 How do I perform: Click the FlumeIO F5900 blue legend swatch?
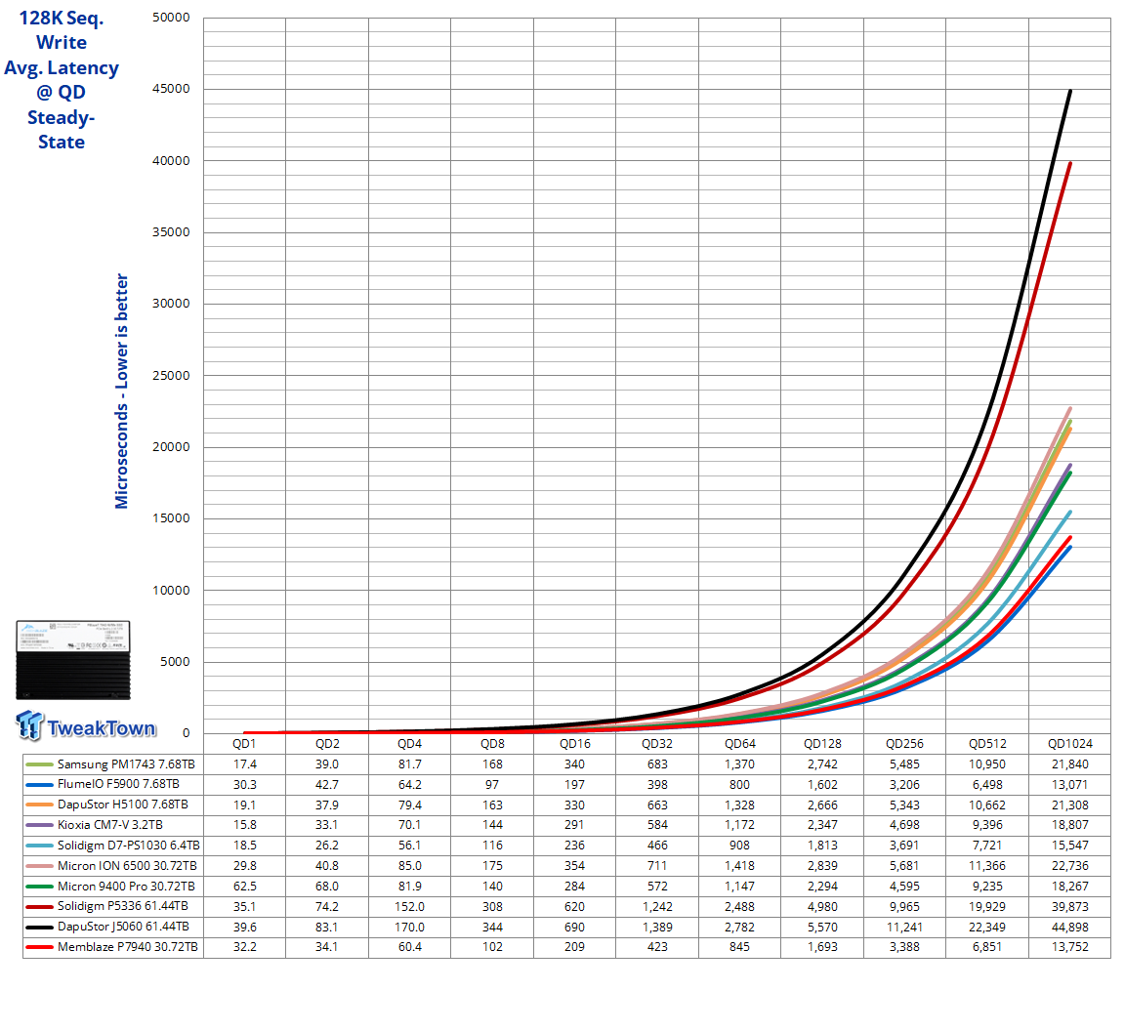[x=39, y=785]
